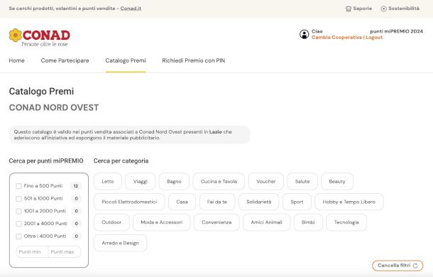Open the Saporie link
Image resolution: width=433 pixels, height=277 pixels.
click(358, 9)
